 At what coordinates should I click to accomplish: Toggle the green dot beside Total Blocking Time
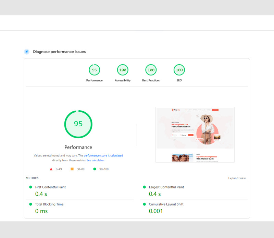30,204
